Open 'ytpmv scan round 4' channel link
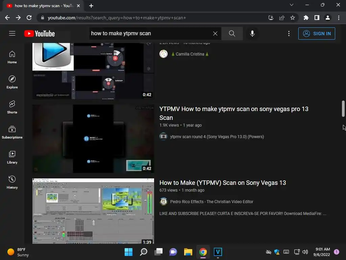 pyautogui.click(x=217, y=137)
